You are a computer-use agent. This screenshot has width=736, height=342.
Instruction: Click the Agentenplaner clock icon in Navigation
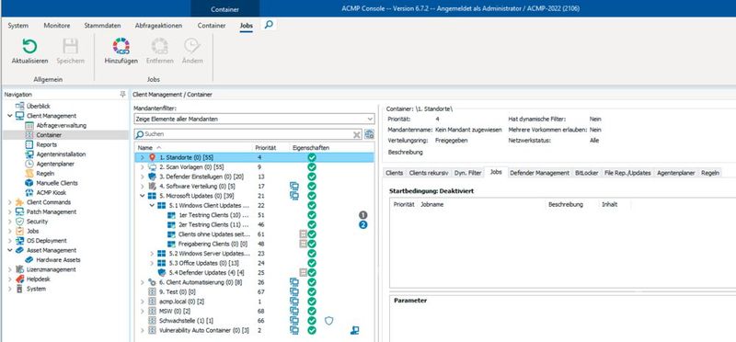(29, 164)
